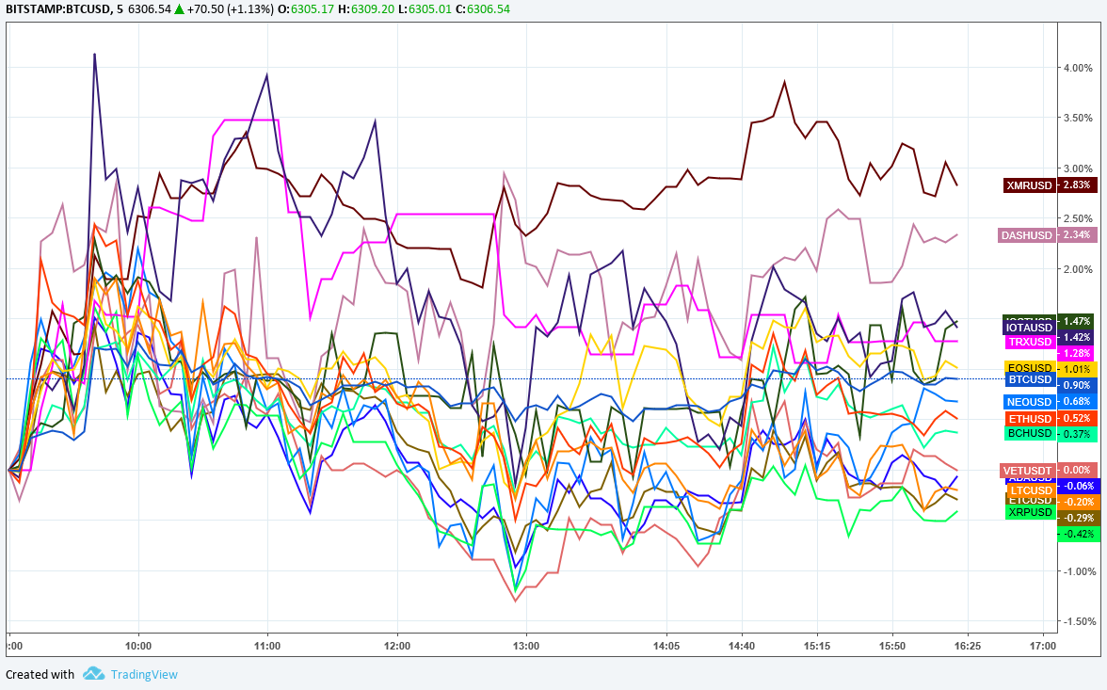Click the -1.50% axis label

(1080, 621)
